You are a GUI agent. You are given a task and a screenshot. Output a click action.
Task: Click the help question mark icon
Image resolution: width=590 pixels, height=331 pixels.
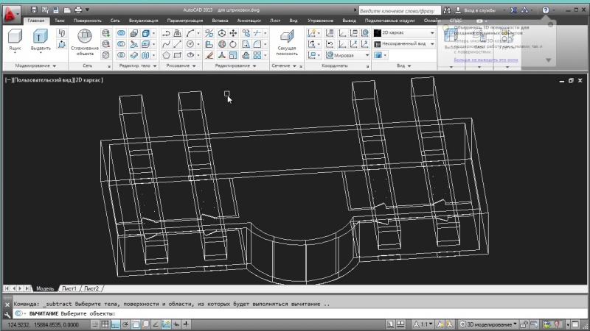(545, 10)
